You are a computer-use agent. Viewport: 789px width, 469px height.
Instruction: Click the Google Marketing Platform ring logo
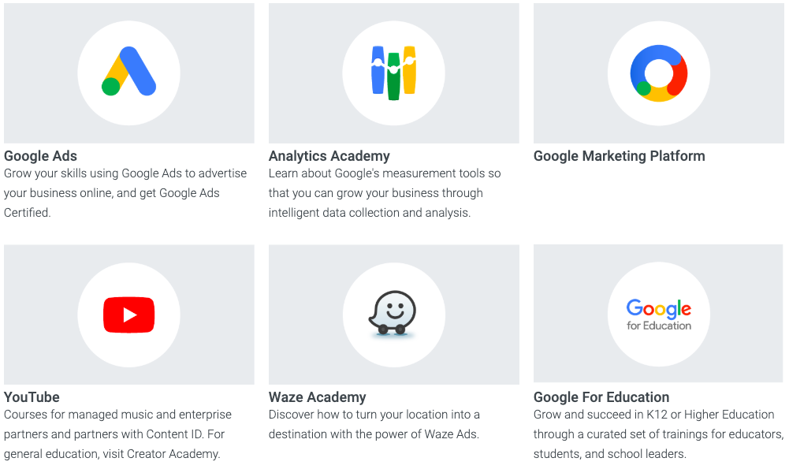click(659, 73)
